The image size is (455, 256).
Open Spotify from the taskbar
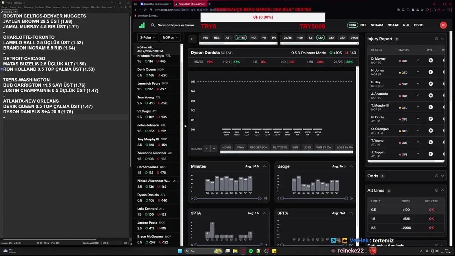click(x=251, y=251)
